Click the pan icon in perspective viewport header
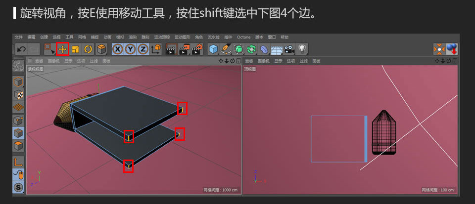This screenshot has height=204, width=475. pyautogui.click(x=220, y=61)
